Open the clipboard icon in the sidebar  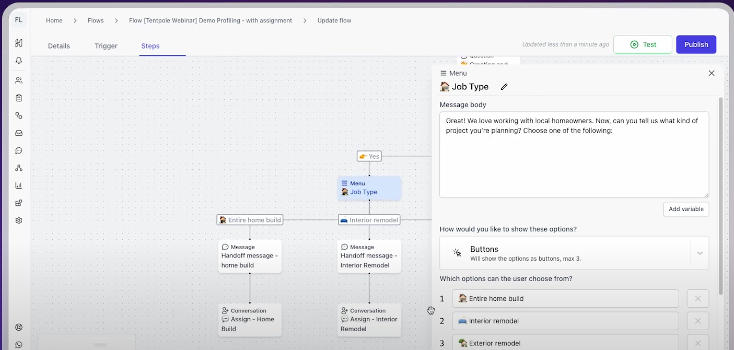click(x=19, y=98)
